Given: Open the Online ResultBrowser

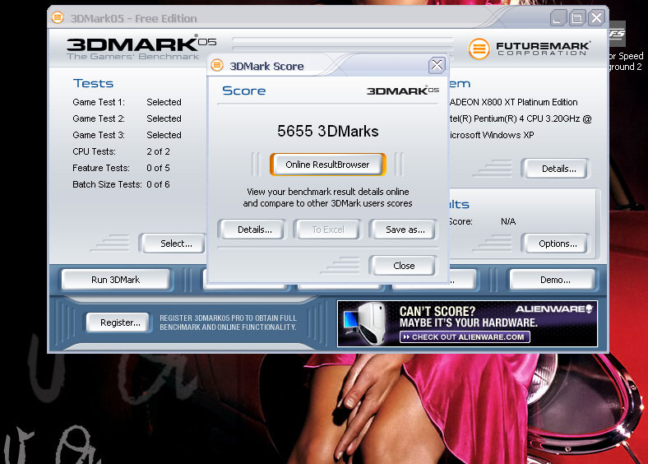Looking at the screenshot, I should click(328, 165).
